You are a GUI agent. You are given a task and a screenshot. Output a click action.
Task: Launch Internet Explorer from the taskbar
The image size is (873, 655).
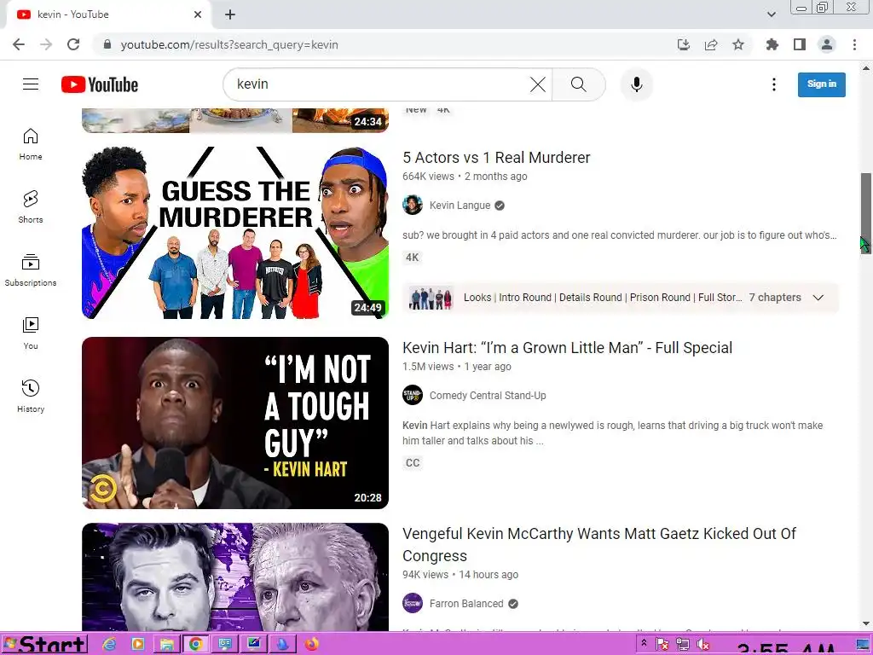(x=110, y=645)
